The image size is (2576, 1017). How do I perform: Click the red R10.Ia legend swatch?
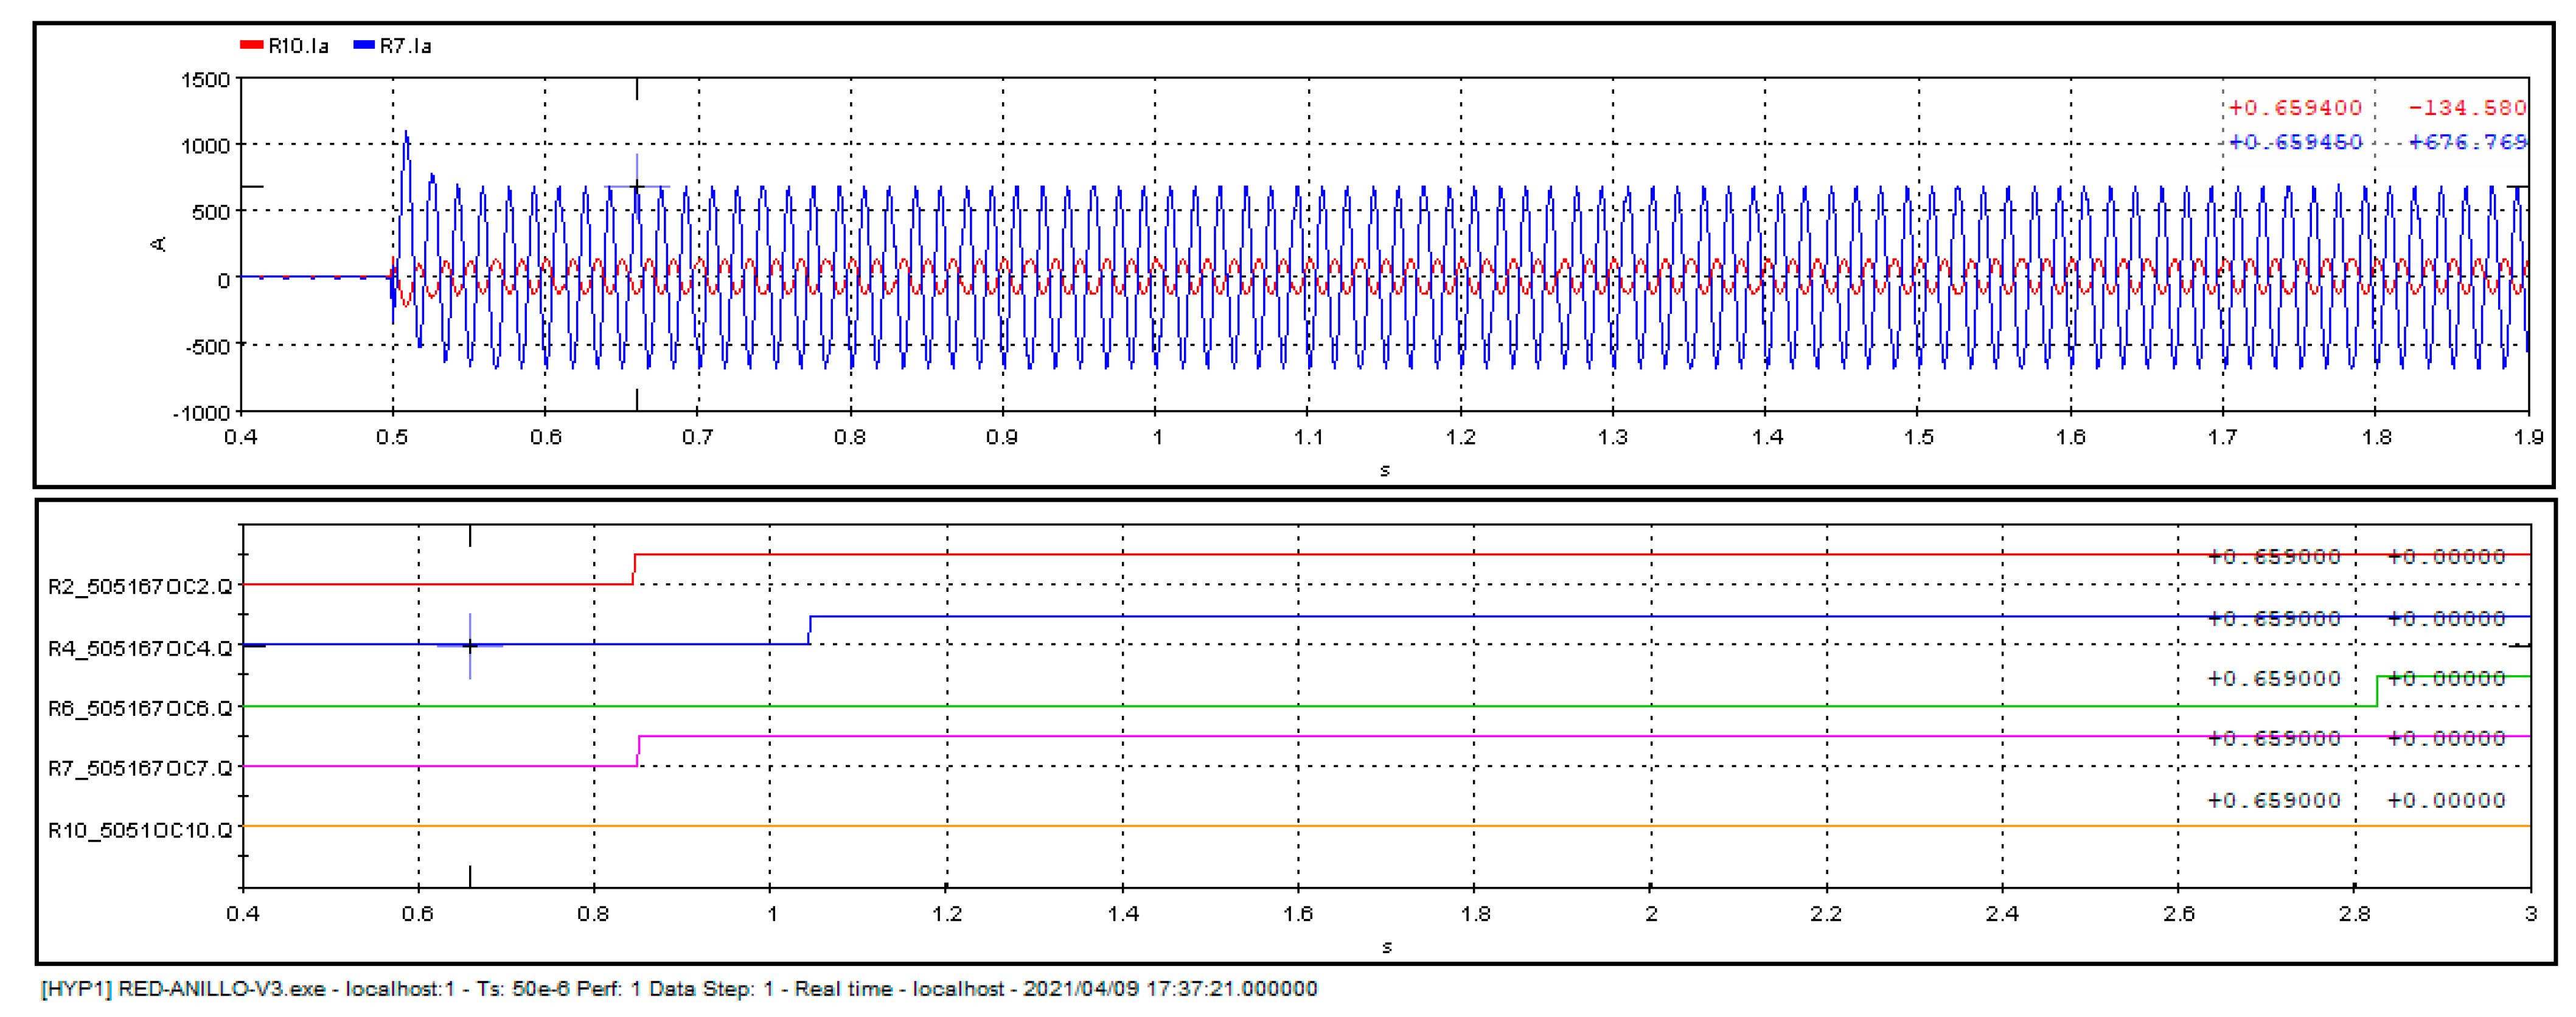[x=251, y=45]
